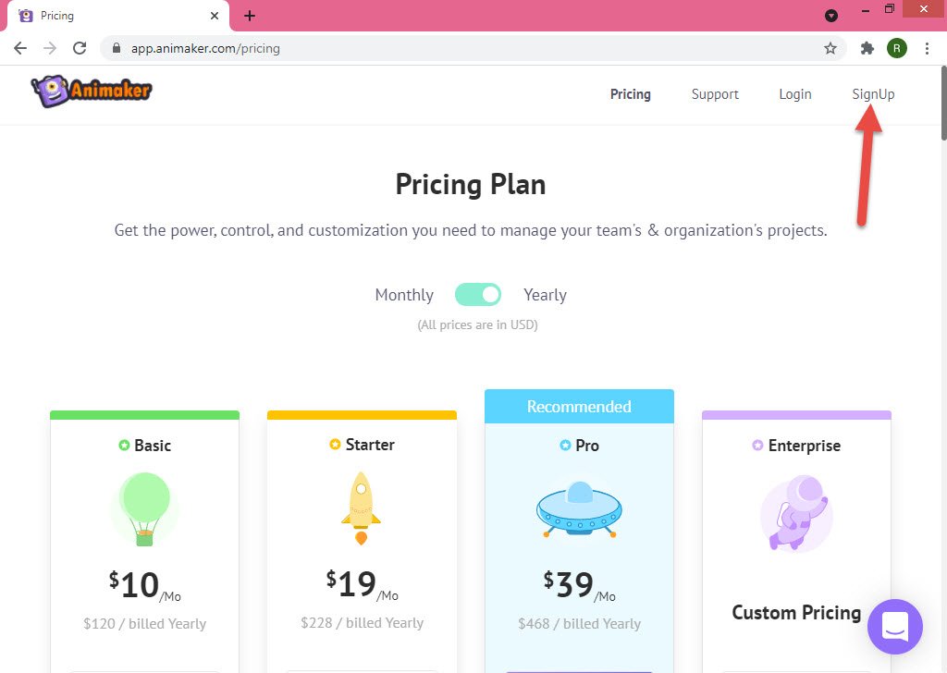Click the 'Get the power, control' subtitle
The image size is (947, 673).
tap(471, 230)
